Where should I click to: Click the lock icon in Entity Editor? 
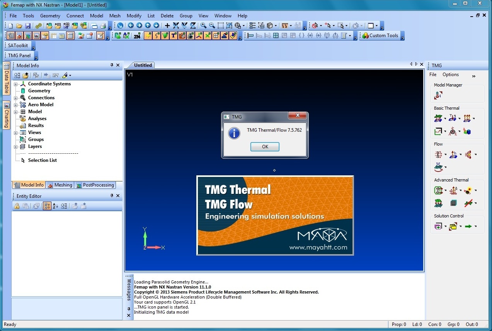pos(17,206)
